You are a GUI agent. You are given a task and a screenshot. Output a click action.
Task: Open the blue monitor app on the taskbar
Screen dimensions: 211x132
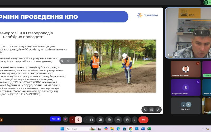pos(137,129)
